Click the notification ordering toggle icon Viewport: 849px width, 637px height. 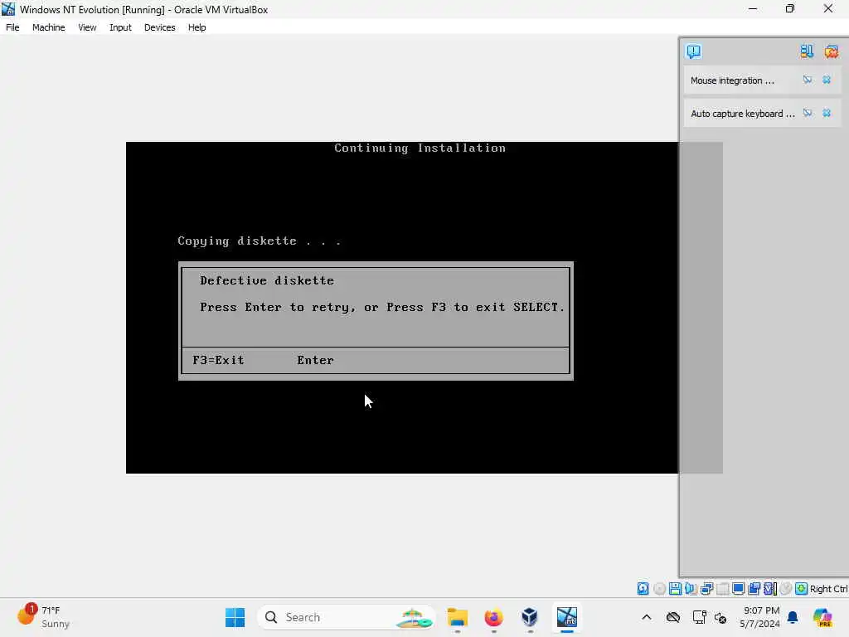(806, 51)
